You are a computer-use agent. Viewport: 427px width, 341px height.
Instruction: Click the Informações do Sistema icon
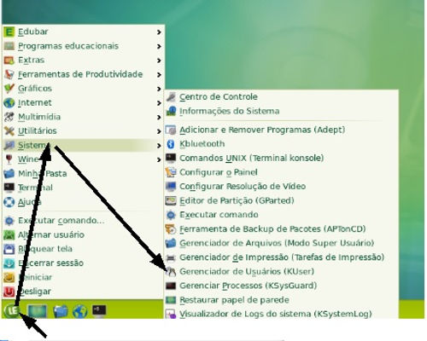pyautogui.click(x=171, y=111)
